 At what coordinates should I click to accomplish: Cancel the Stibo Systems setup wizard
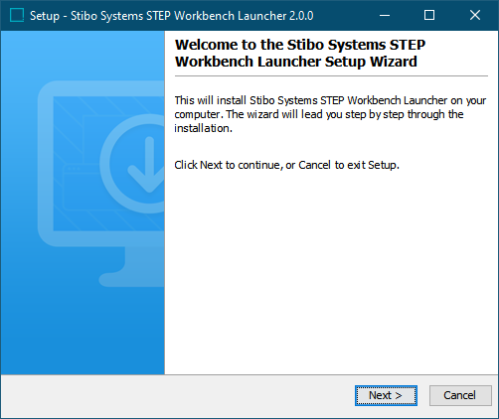[x=460, y=395]
